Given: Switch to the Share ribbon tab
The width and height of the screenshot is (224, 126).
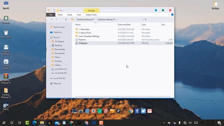Looking at the screenshot, I should (70, 15).
